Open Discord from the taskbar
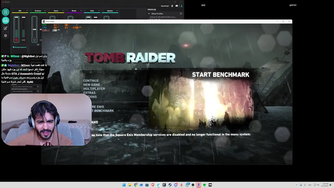 click(176, 185)
